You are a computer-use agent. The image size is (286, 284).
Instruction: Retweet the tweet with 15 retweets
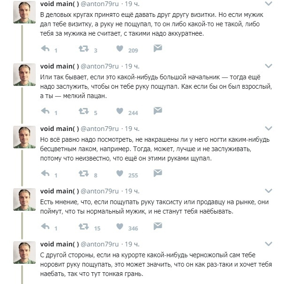coord(83,228)
